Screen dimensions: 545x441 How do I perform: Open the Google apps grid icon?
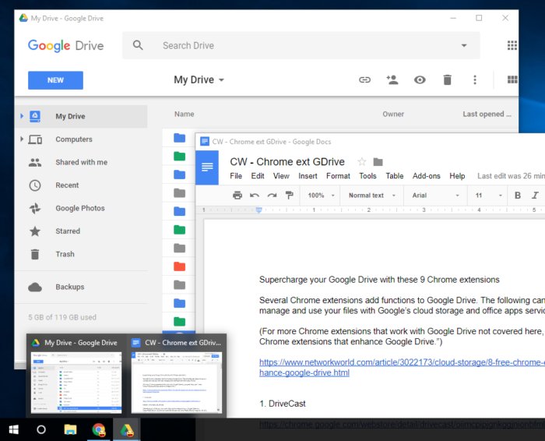pyautogui.click(x=512, y=45)
